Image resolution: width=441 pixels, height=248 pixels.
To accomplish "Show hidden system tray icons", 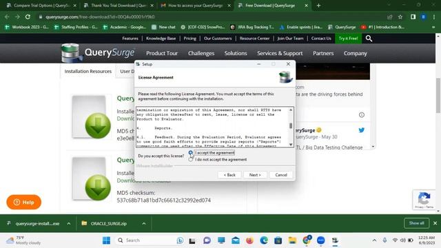I will (x=374, y=240).
